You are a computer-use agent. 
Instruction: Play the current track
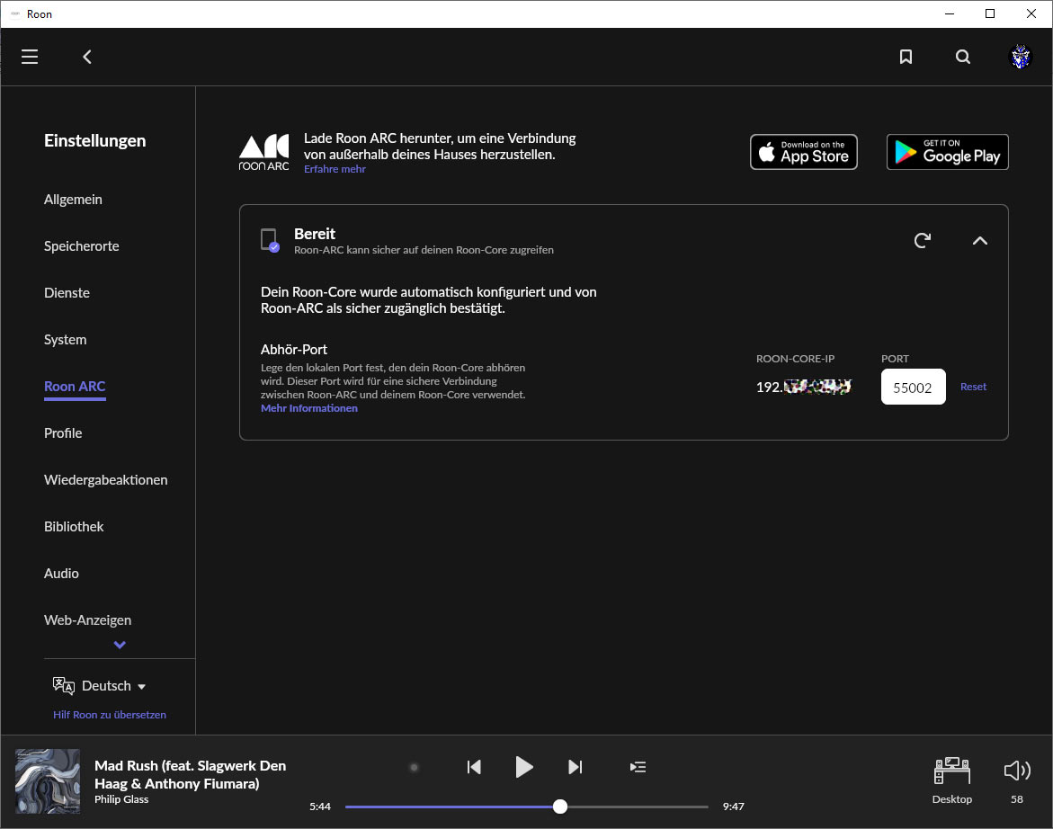point(524,767)
